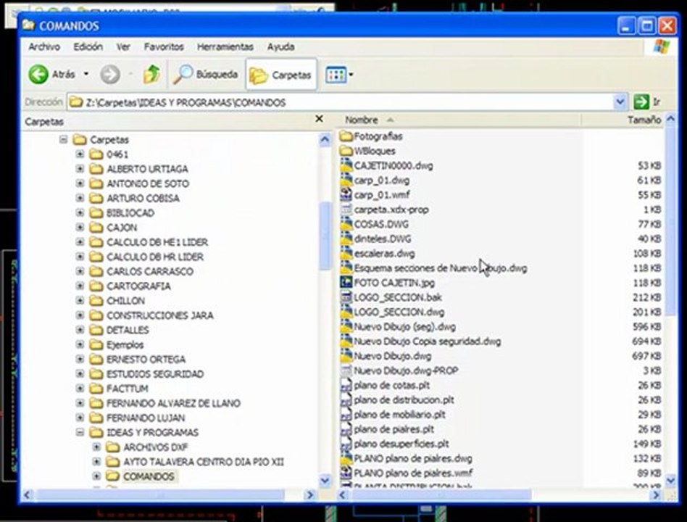Image resolution: width=687 pixels, height=522 pixels.
Task: Expand the 0461 folder node
Action: 80,154
